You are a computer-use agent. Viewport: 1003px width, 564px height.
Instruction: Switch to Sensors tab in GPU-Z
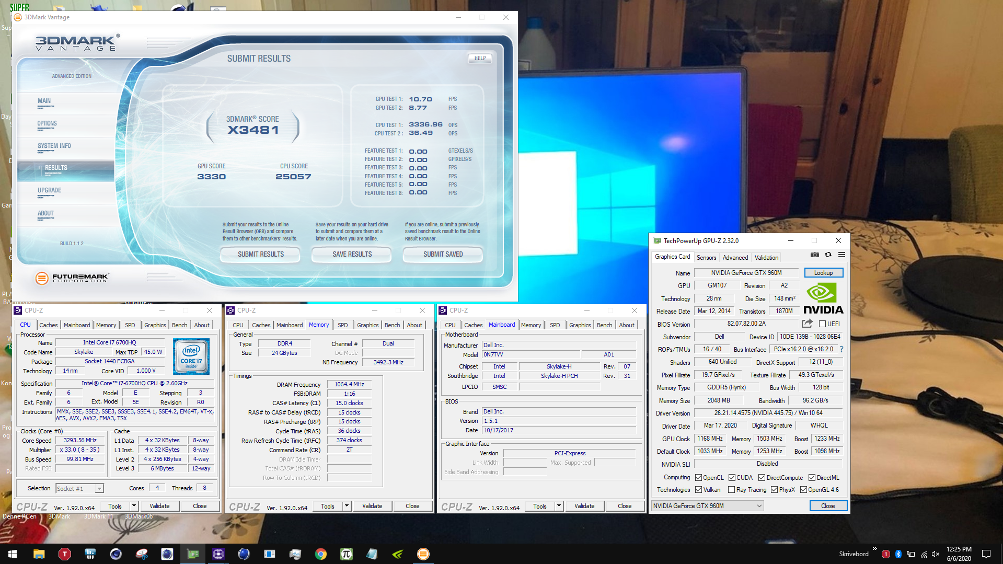click(706, 258)
